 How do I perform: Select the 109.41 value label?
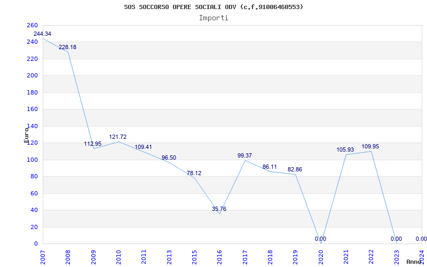(x=143, y=147)
